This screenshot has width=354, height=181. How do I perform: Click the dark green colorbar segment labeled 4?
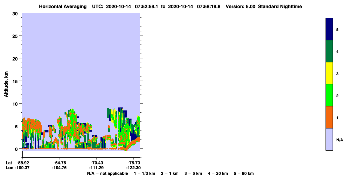click(x=329, y=51)
